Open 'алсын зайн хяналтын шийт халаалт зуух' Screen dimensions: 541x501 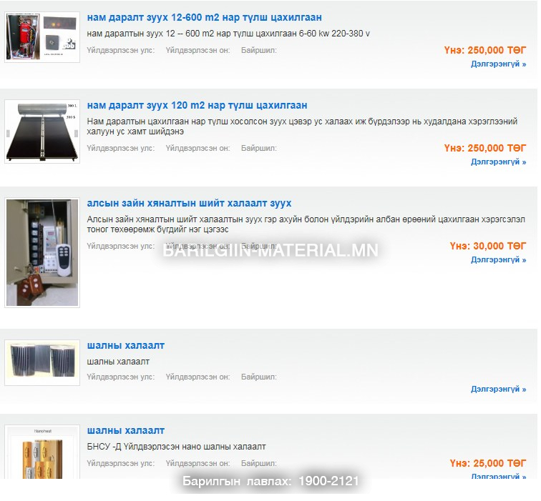coord(189,203)
